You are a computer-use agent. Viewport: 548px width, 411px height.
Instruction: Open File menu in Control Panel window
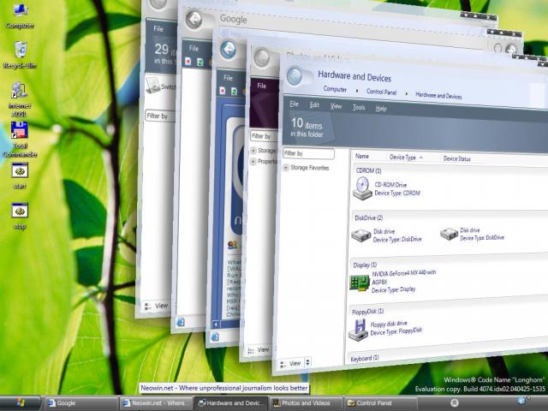coord(158,29)
